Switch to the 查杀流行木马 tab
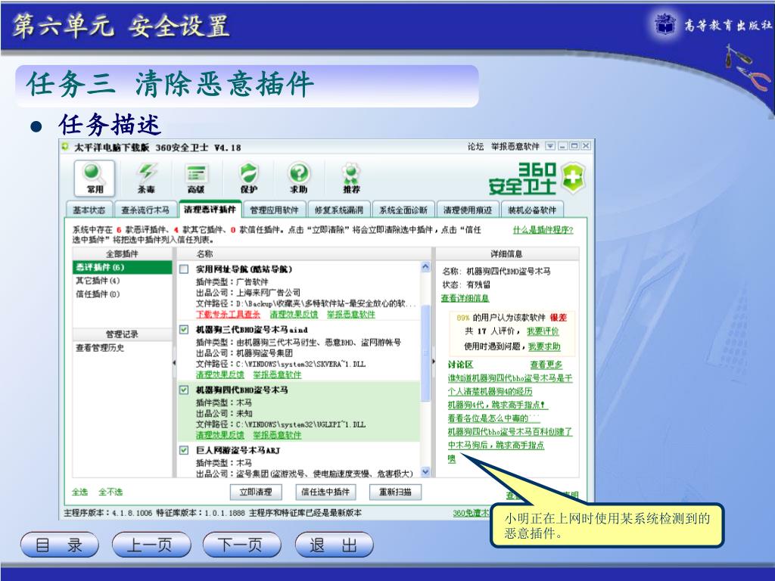 [x=145, y=210]
